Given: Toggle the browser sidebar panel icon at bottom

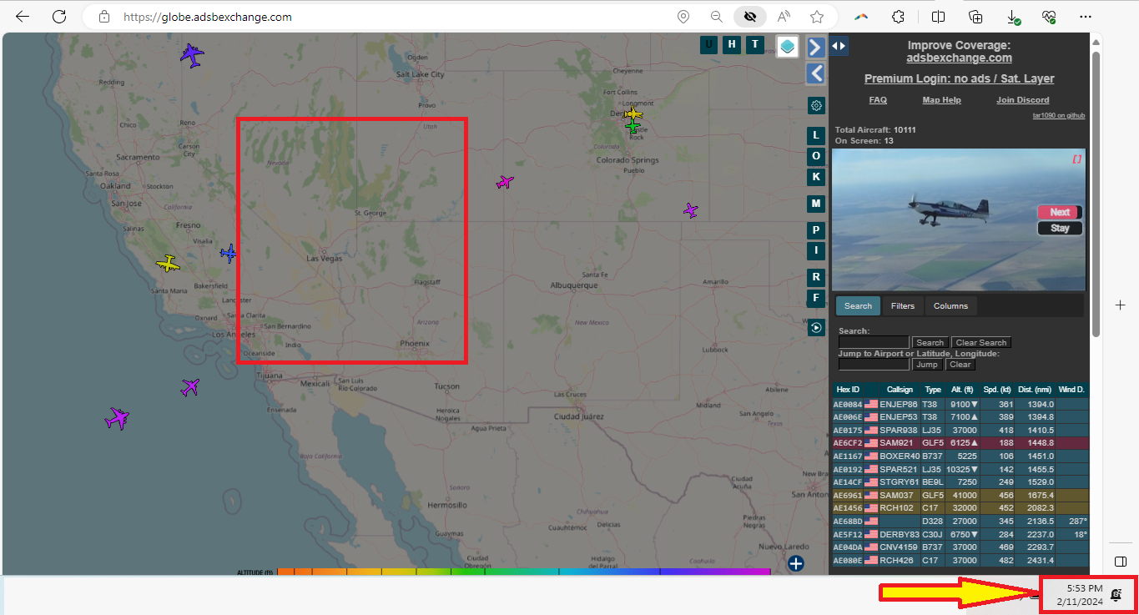Looking at the screenshot, I should [1121, 561].
